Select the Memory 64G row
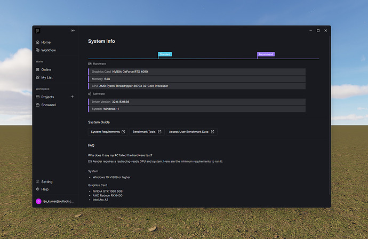368x239 pixels. pos(197,79)
